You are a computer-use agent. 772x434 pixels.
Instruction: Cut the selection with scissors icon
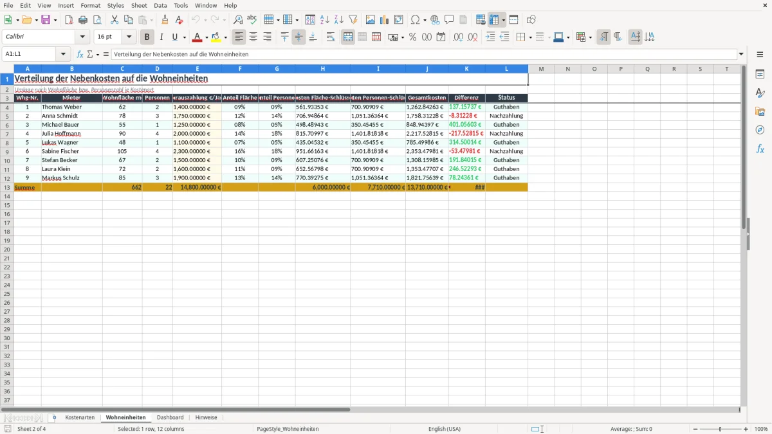[115, 20]
